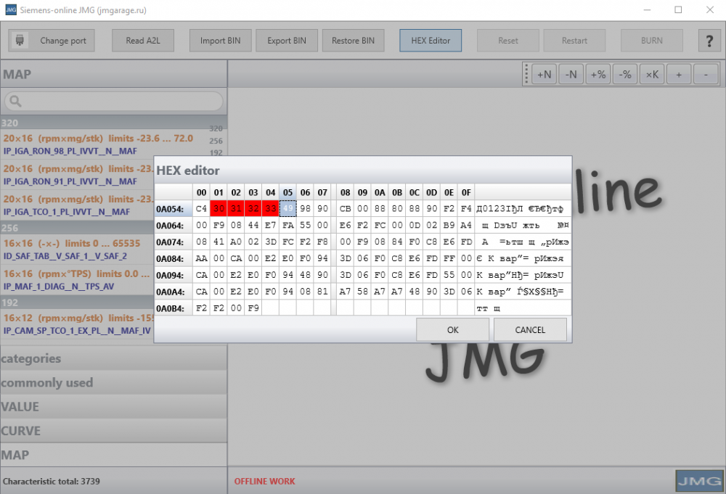726x494 pixels.
Task: Click Restore BIN
Action: [354, 41]
